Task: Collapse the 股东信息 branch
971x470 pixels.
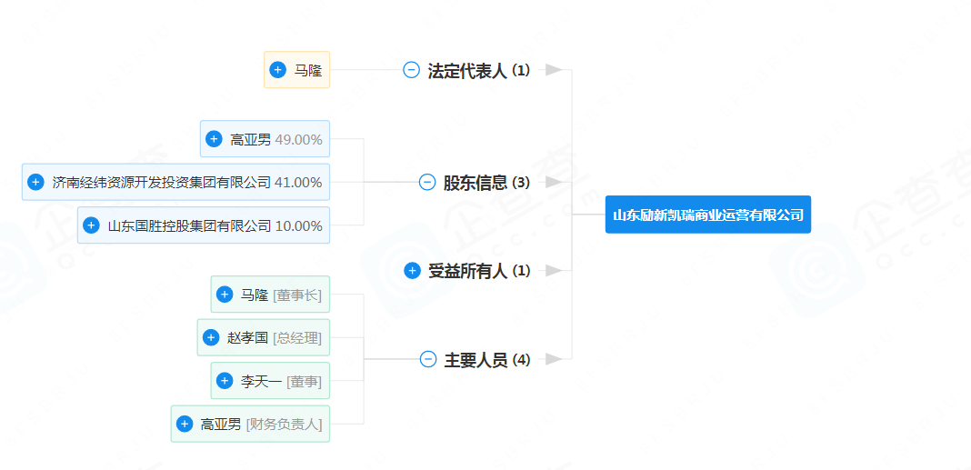Action: point(427,182)
